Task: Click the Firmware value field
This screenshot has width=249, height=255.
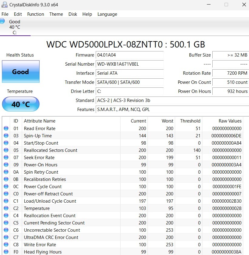Action: pos(129,55)
